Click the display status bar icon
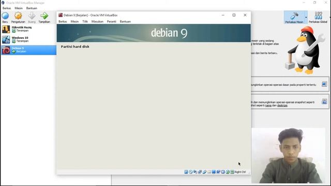The height and width of the screenshot is (186, 331). (214, 172)
